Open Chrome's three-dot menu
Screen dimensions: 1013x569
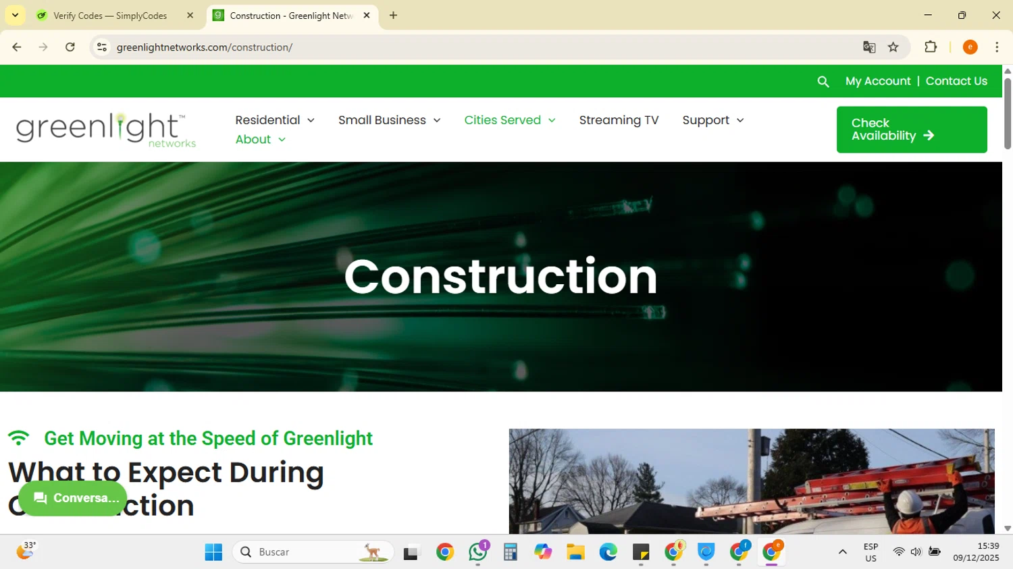pos(997,47)
